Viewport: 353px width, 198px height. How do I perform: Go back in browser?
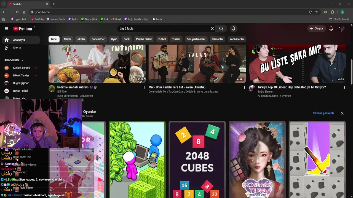click(x=4, y=12)
